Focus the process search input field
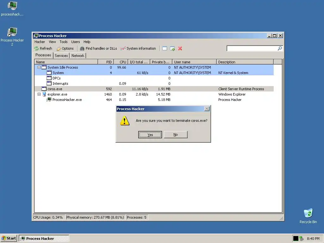Screen dimensions: 324x243 click(252, 48)
